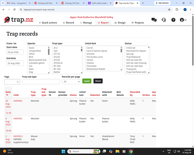Select Black backed Gull species
Screen dimensions: 194x155
tap(38, 60)
